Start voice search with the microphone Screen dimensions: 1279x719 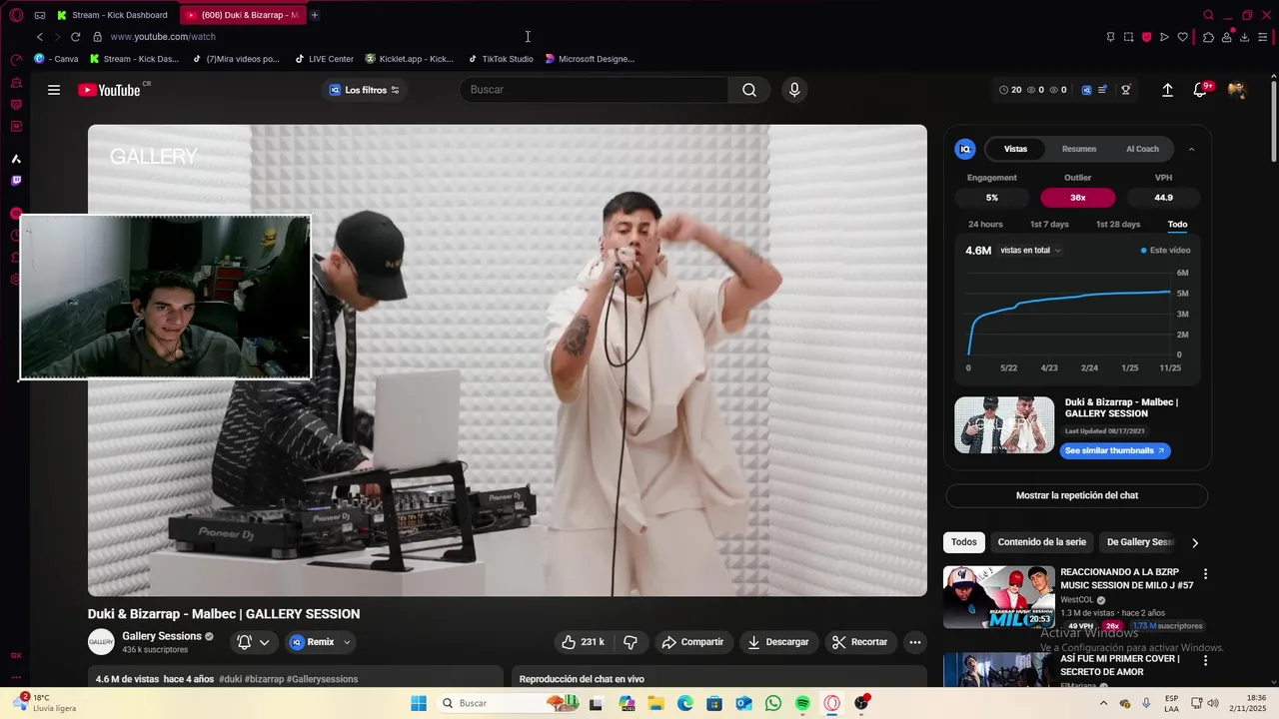[x=794, y=90]
